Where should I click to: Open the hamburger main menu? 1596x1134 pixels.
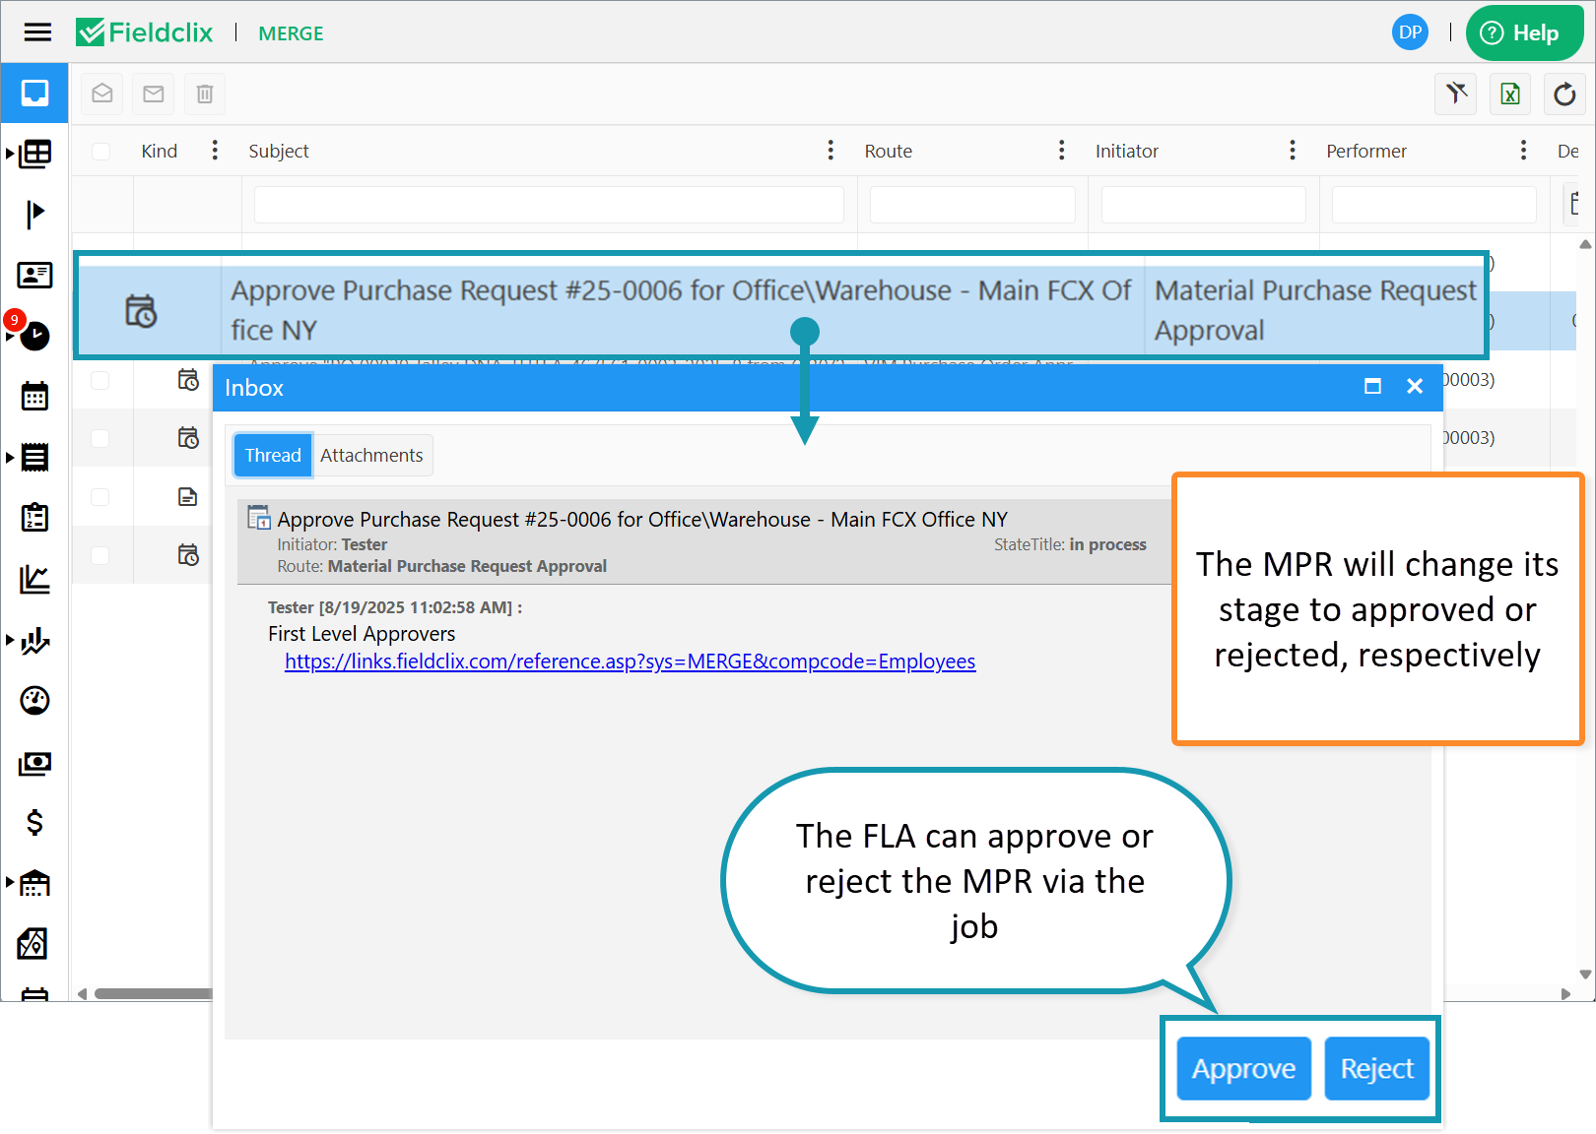point(37,32)
